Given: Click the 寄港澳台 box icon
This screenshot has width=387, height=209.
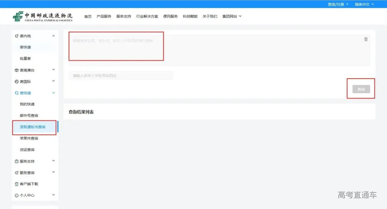Looking at the screenshot, I should [16, 70].
